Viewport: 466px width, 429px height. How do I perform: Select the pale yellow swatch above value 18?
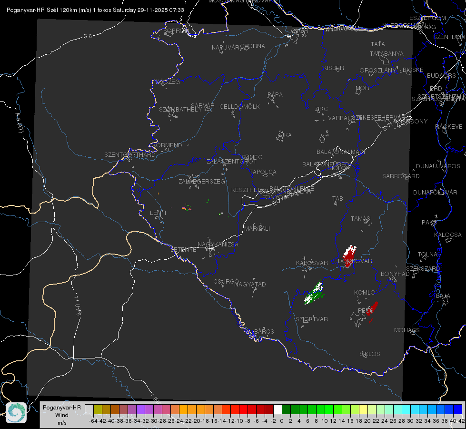pyautogui.click(x=364, y=409)
